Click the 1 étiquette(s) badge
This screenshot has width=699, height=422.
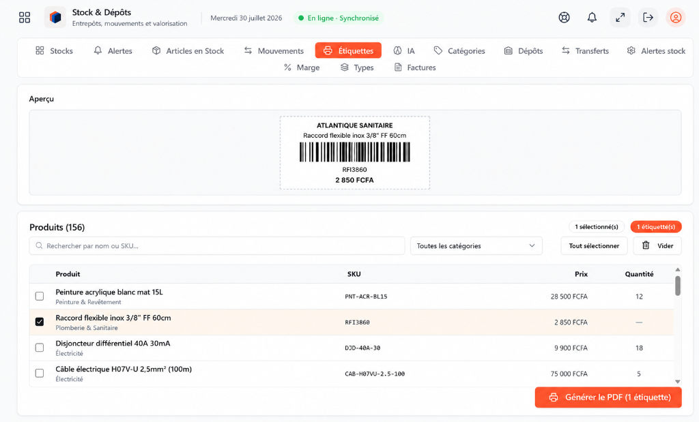coord(656,226)
